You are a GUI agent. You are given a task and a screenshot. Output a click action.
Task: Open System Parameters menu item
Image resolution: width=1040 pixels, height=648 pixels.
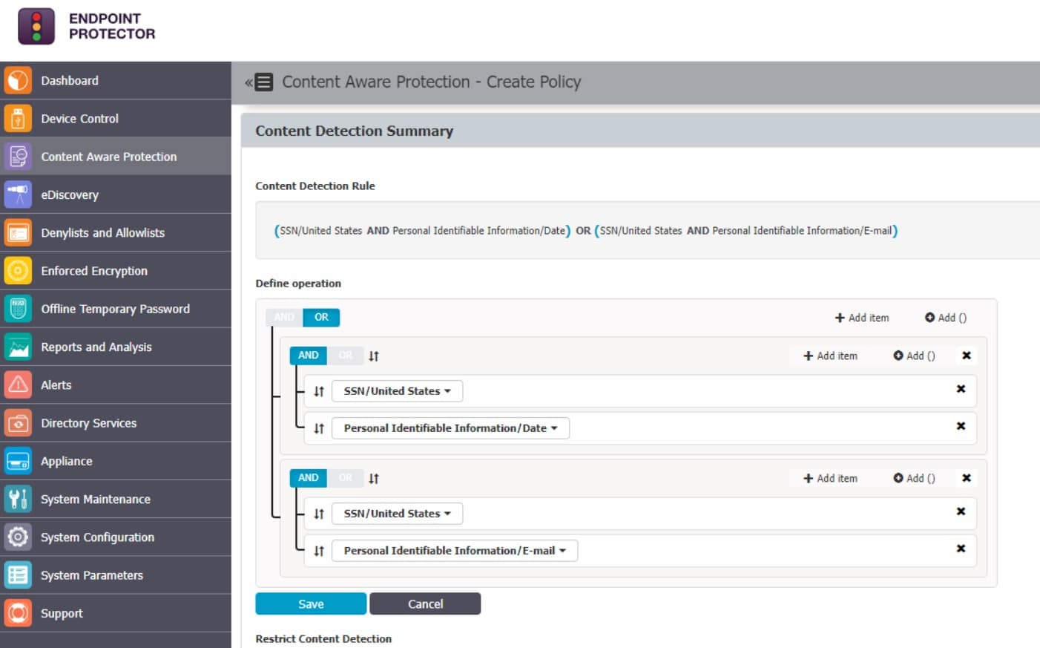[x=116, y=575]
